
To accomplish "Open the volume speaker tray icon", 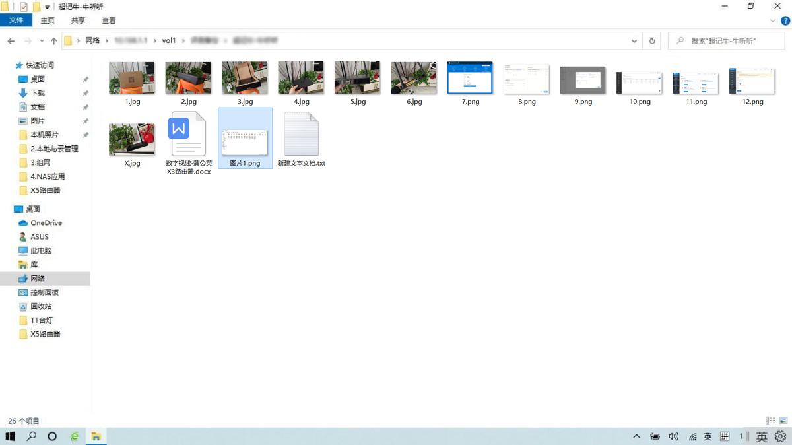I will coord(673,436).
